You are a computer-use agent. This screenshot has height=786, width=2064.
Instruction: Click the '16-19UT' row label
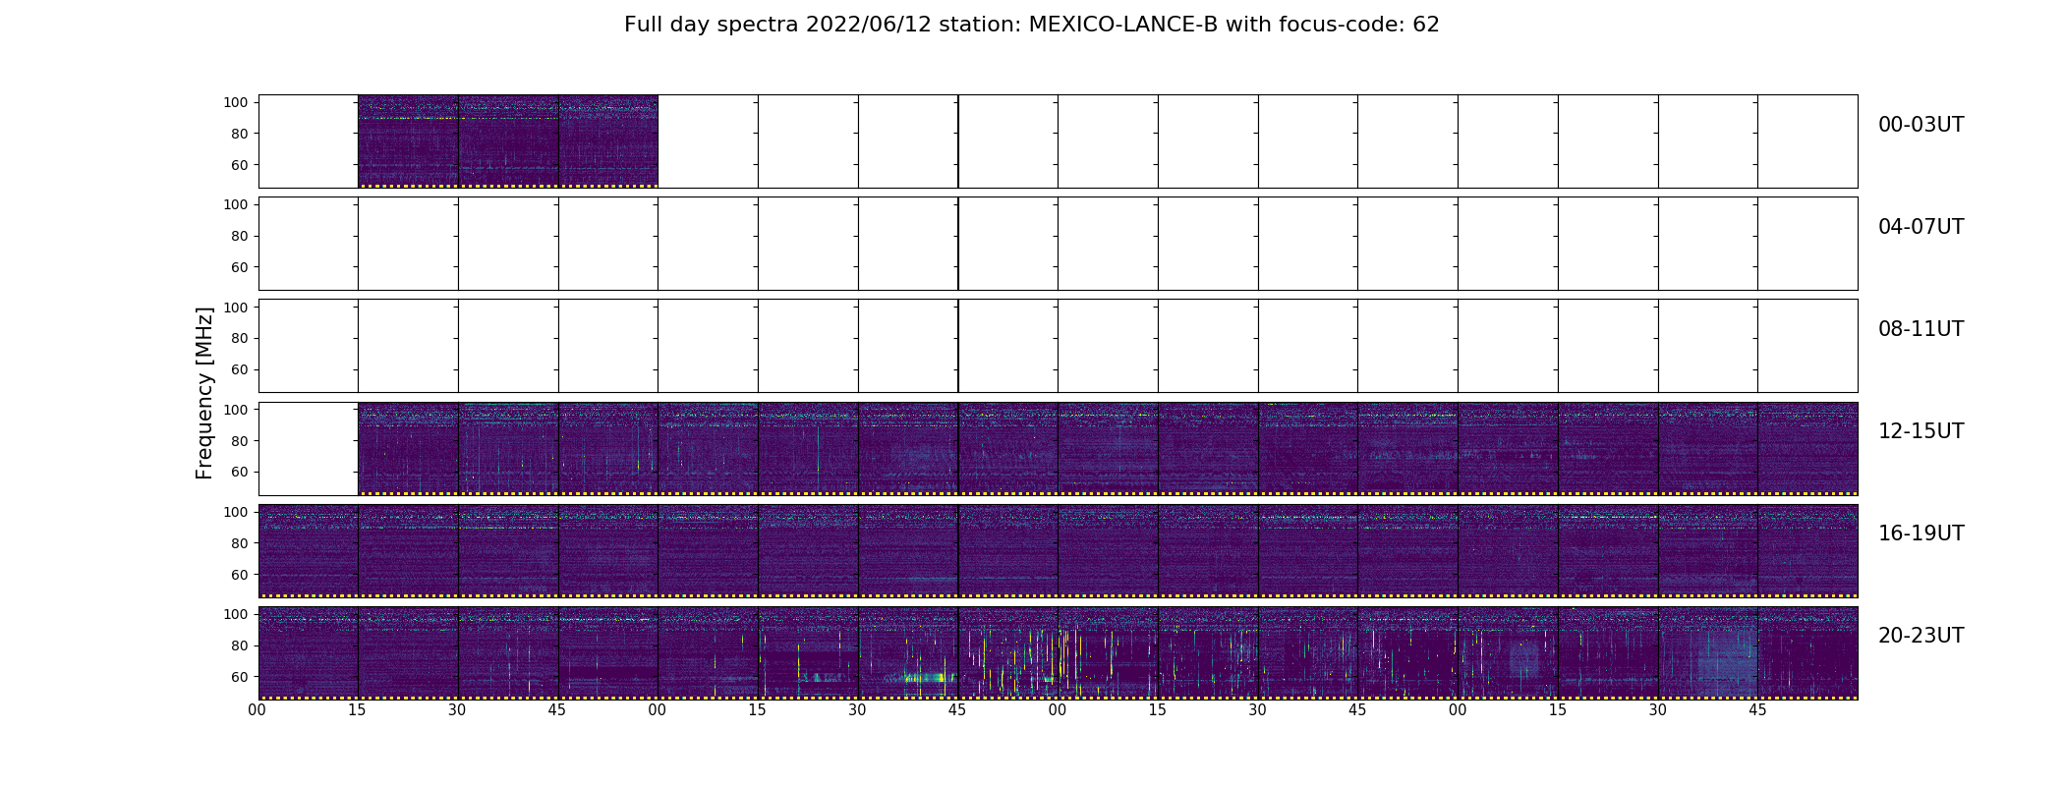(x=1921, y=533)
